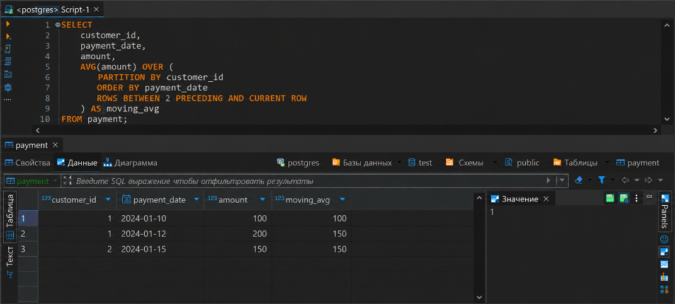
Task: Click the payment table breadcrumb
Action: pos(638,163)
